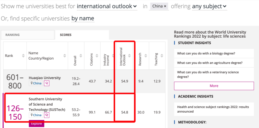Click the STUDENT INSIGHTS heading
The height and width of the screenshot is (128, 259).
(195, 43)
